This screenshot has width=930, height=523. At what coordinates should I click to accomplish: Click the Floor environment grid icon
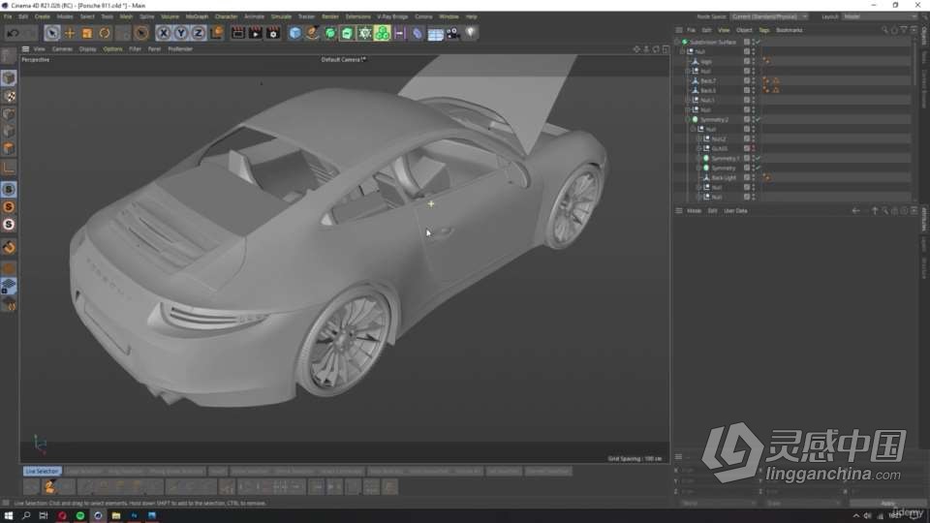[x=435, y=33]
